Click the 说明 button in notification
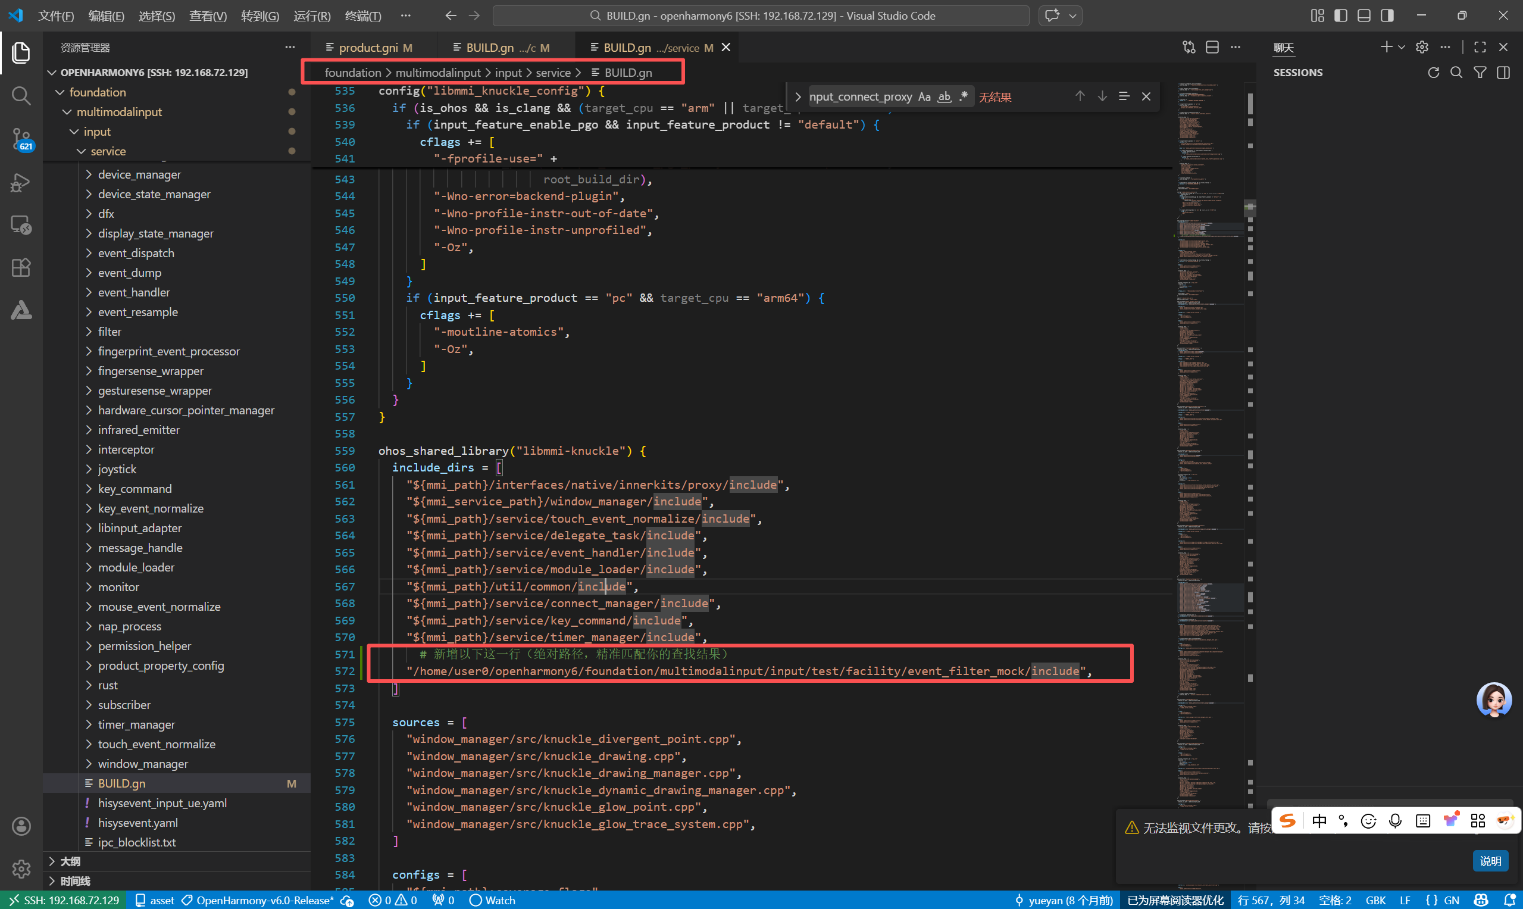Image resolution: width=1523 pixels, height=909 pixels. (1489, 861)
